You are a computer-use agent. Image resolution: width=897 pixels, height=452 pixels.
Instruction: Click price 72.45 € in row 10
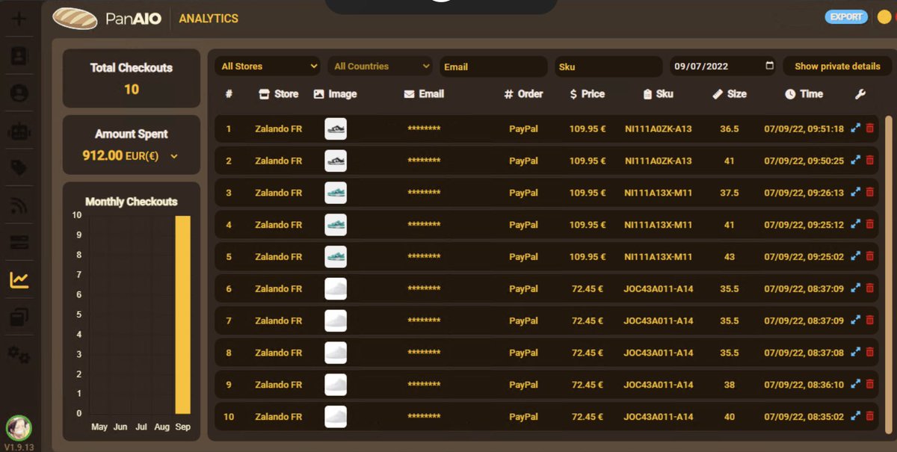tap(588, 417)
